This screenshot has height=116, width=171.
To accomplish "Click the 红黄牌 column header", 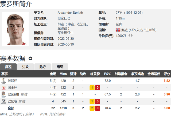I will pyautogui.click(x=95, y=74).
